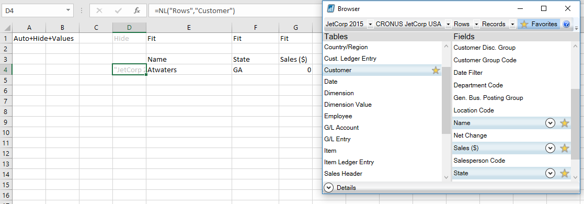This screenshot has height=204, width=584.
Task: Select the Dimension table
Action: click(383, 93)
